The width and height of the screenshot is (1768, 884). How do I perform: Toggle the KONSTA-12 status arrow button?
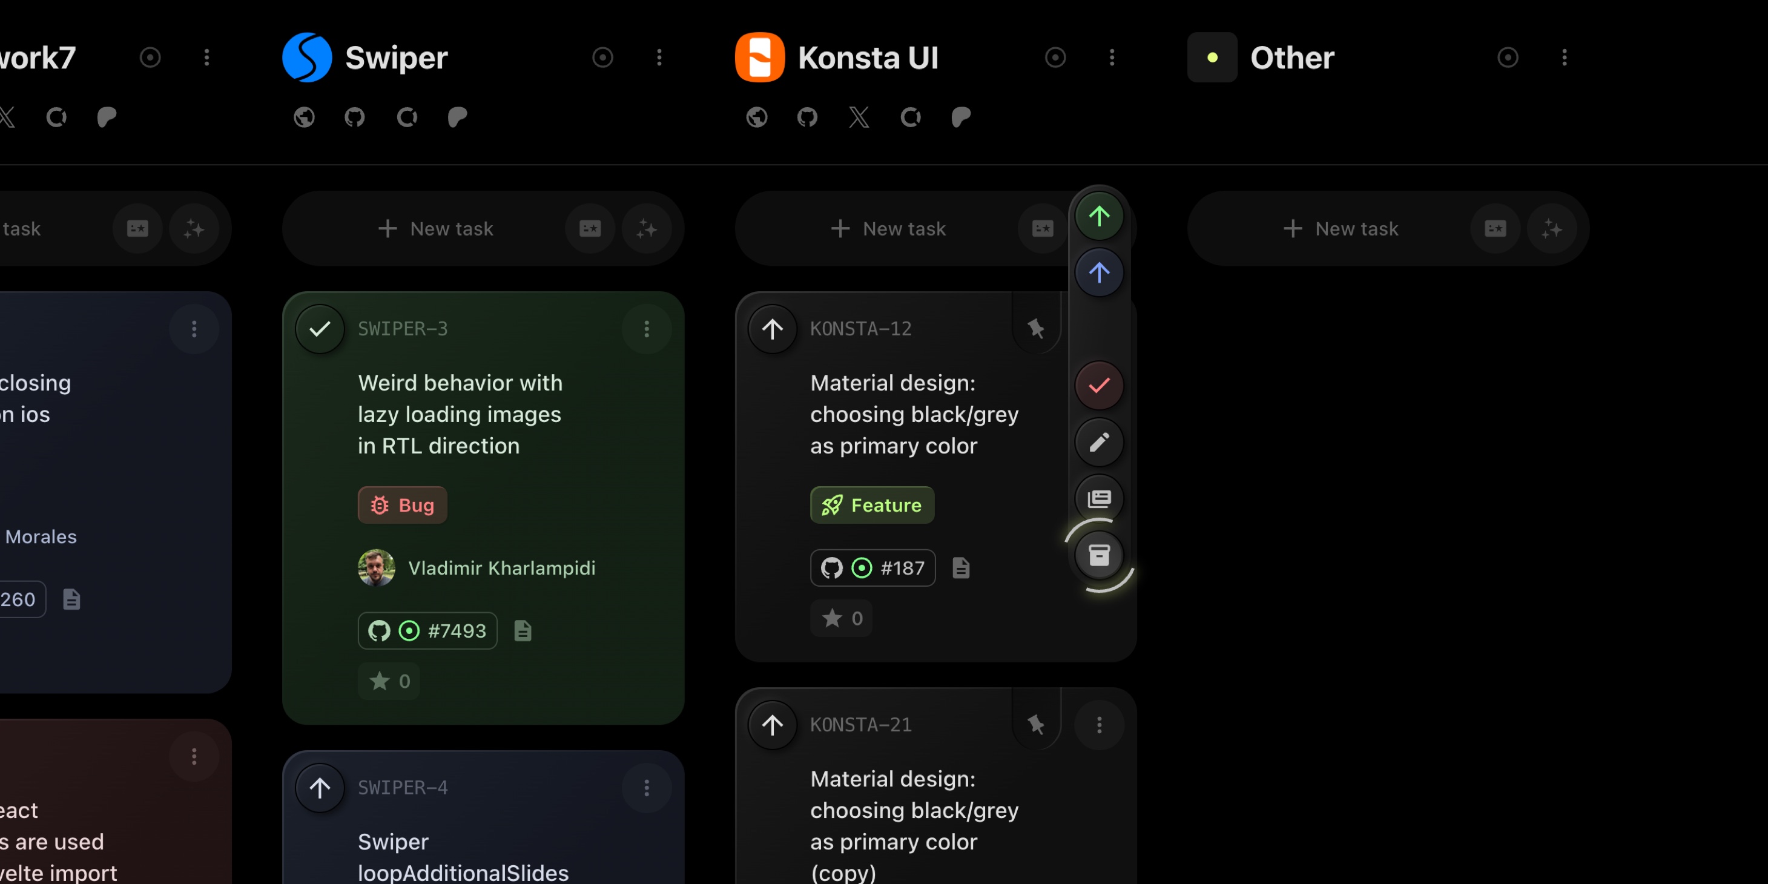coord(772,329)
